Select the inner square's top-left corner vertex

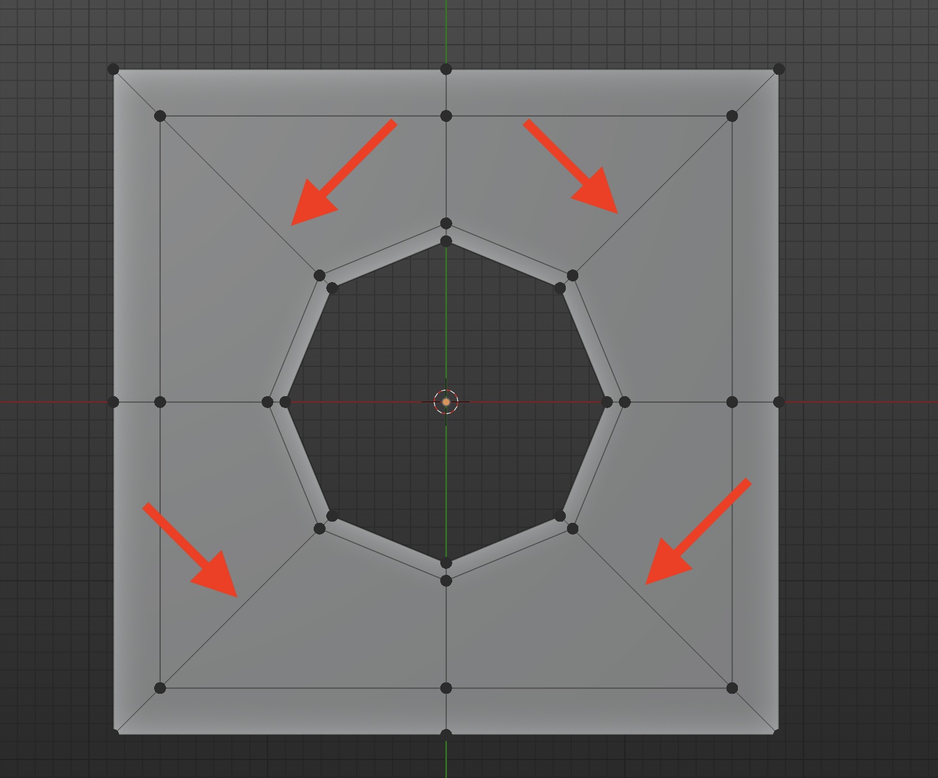tap(160, 116)
